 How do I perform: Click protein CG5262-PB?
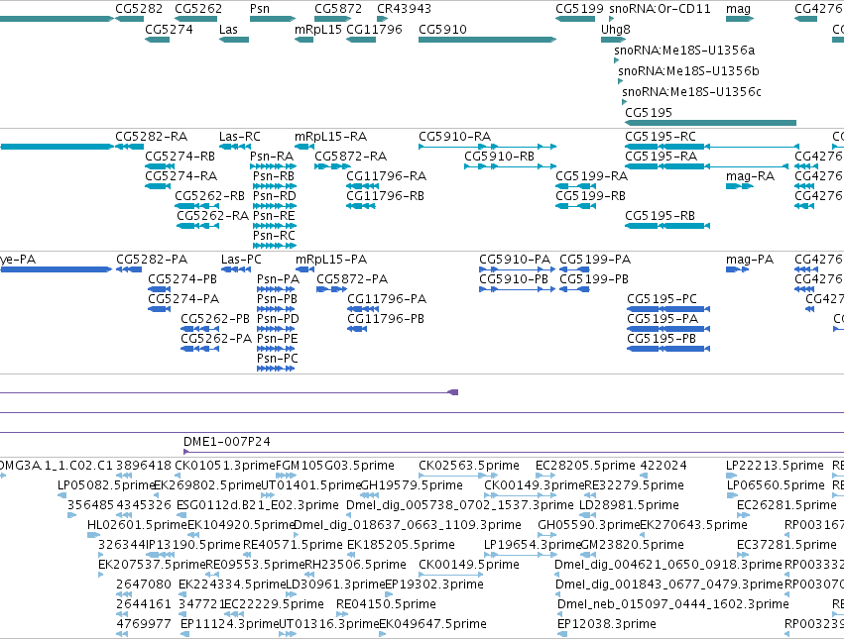(x=199, y=329)
